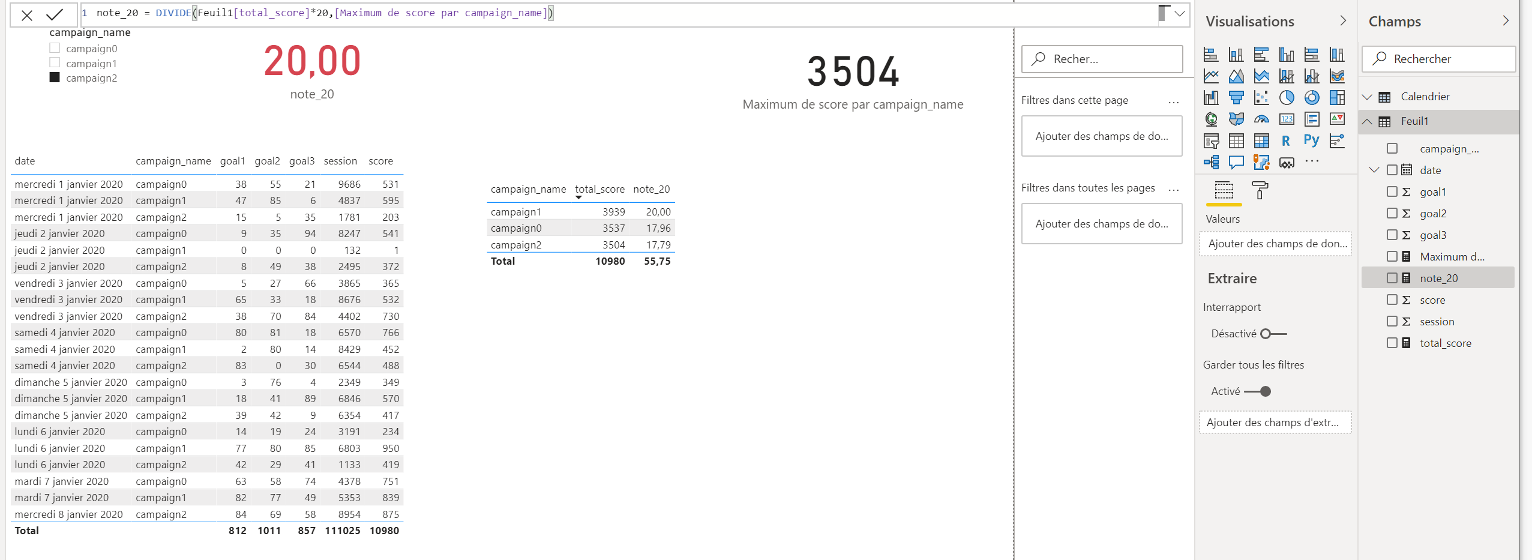Screen dimensions: 1532x560
Task: Expand the formula bar chevron
Action: click(x=1180, y=14)
